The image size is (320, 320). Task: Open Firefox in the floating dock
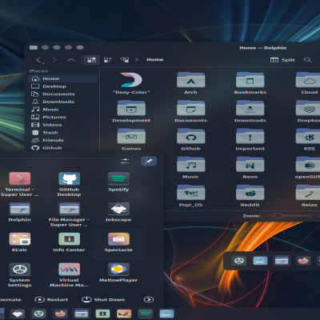click(x=303, y=261)
